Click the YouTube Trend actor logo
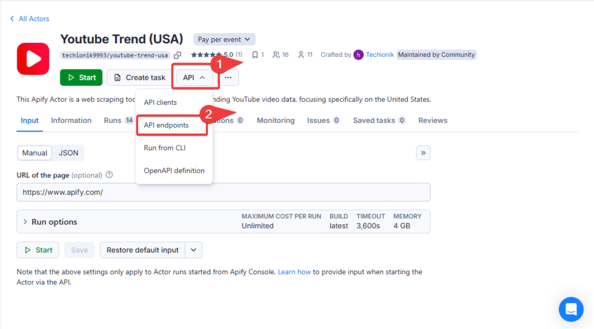Image resolution: width=594 pixels, height=329 pixels. [33, 59]
